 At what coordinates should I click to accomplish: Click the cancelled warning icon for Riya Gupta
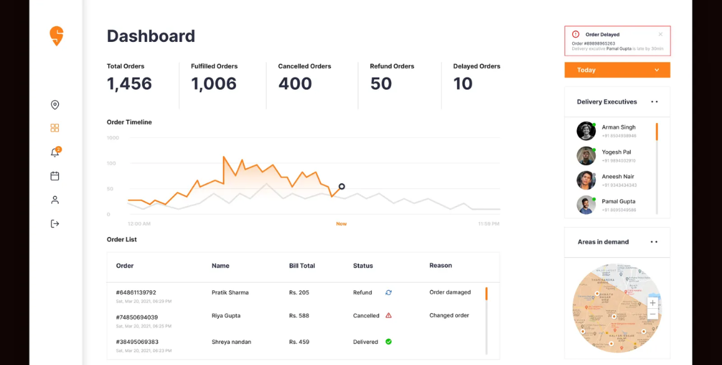(388, 316)
